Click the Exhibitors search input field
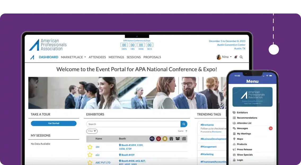Image resolution: width=301 pixels, height=165 pixels. click(134, 124)
